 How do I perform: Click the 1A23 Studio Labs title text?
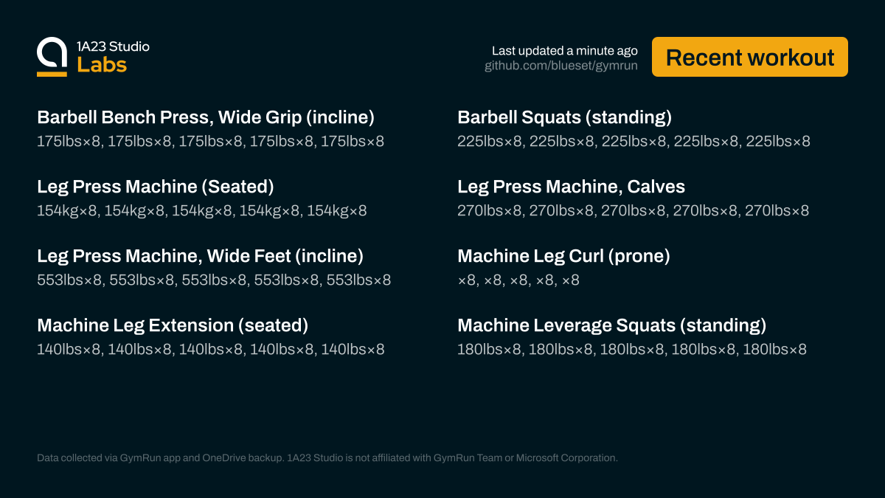tap(113, 56)
